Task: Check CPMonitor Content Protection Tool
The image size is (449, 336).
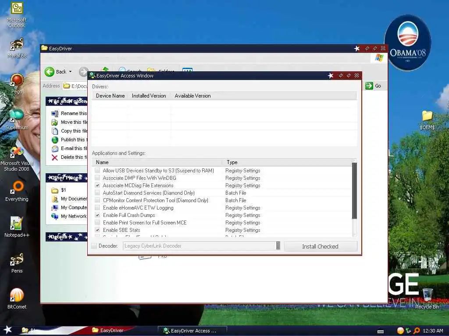Action: pyautogui.click(x=97, y=200)
